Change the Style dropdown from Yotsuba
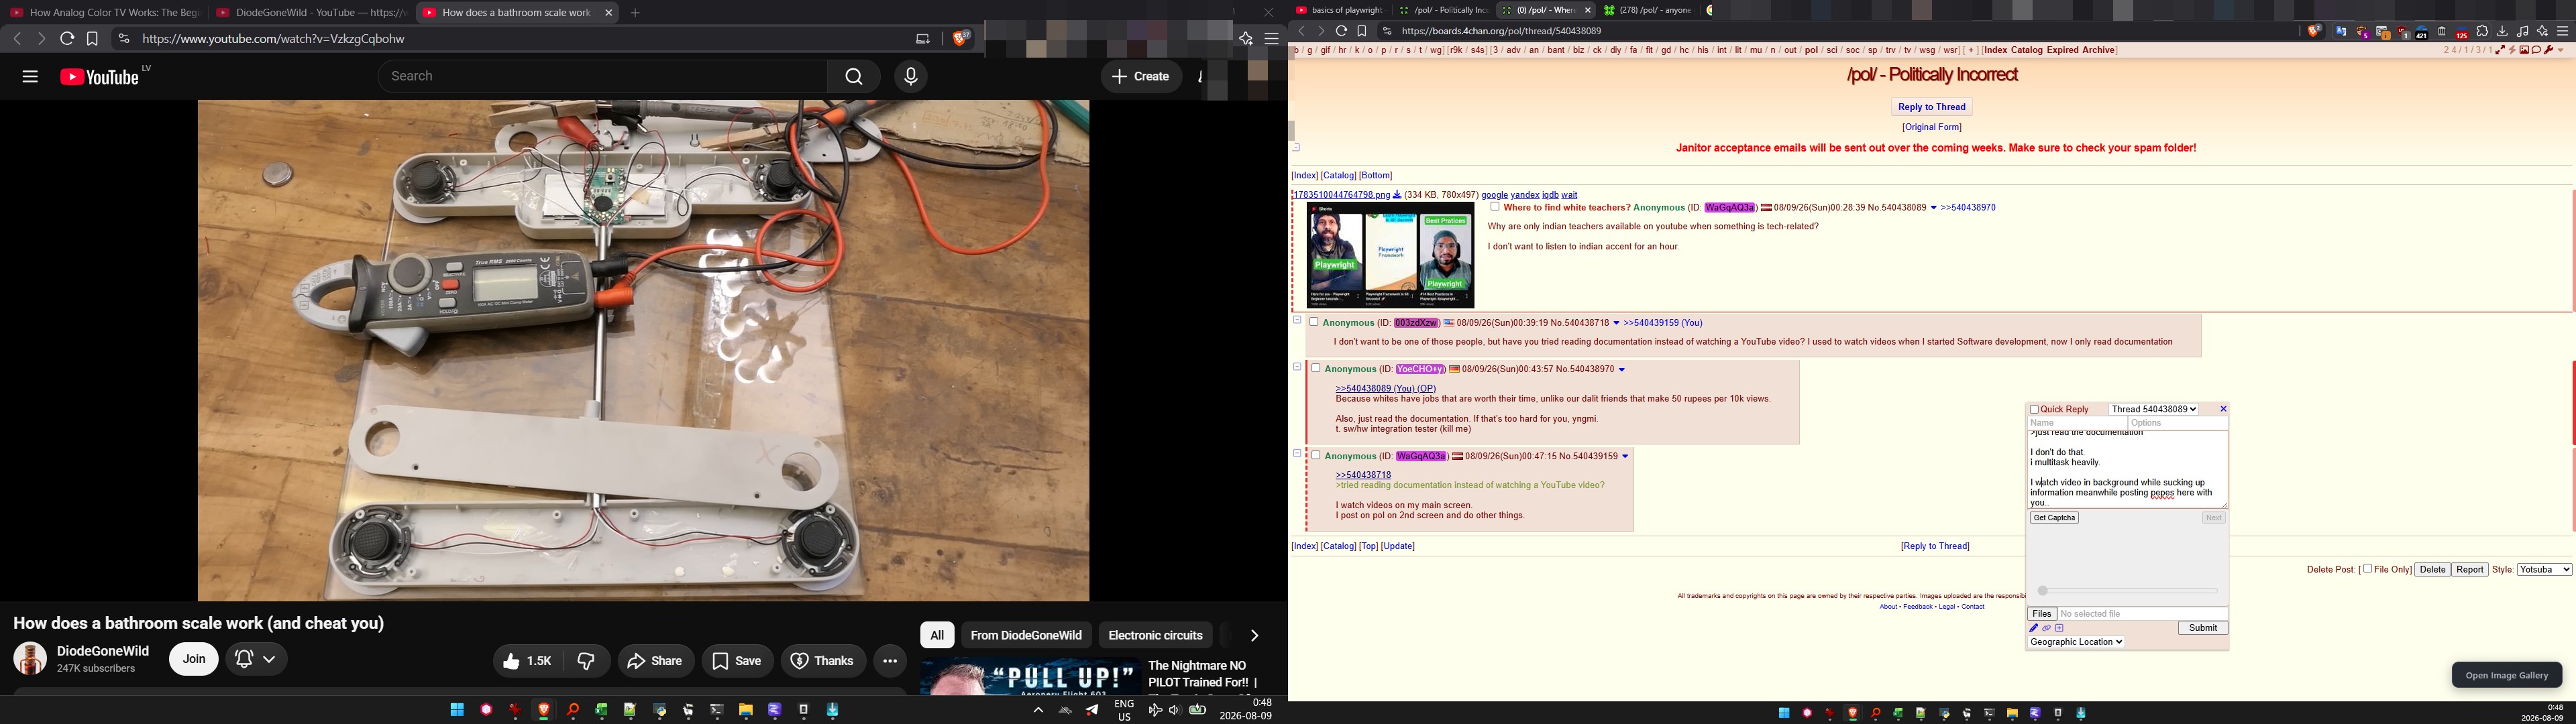Image resolution: width=2576 pixels, height=724 pixels. click(x=2544, y=570)
